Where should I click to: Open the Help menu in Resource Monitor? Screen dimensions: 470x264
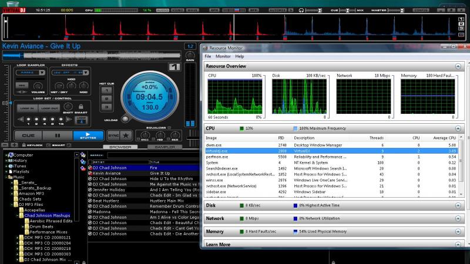pos(240,56)
